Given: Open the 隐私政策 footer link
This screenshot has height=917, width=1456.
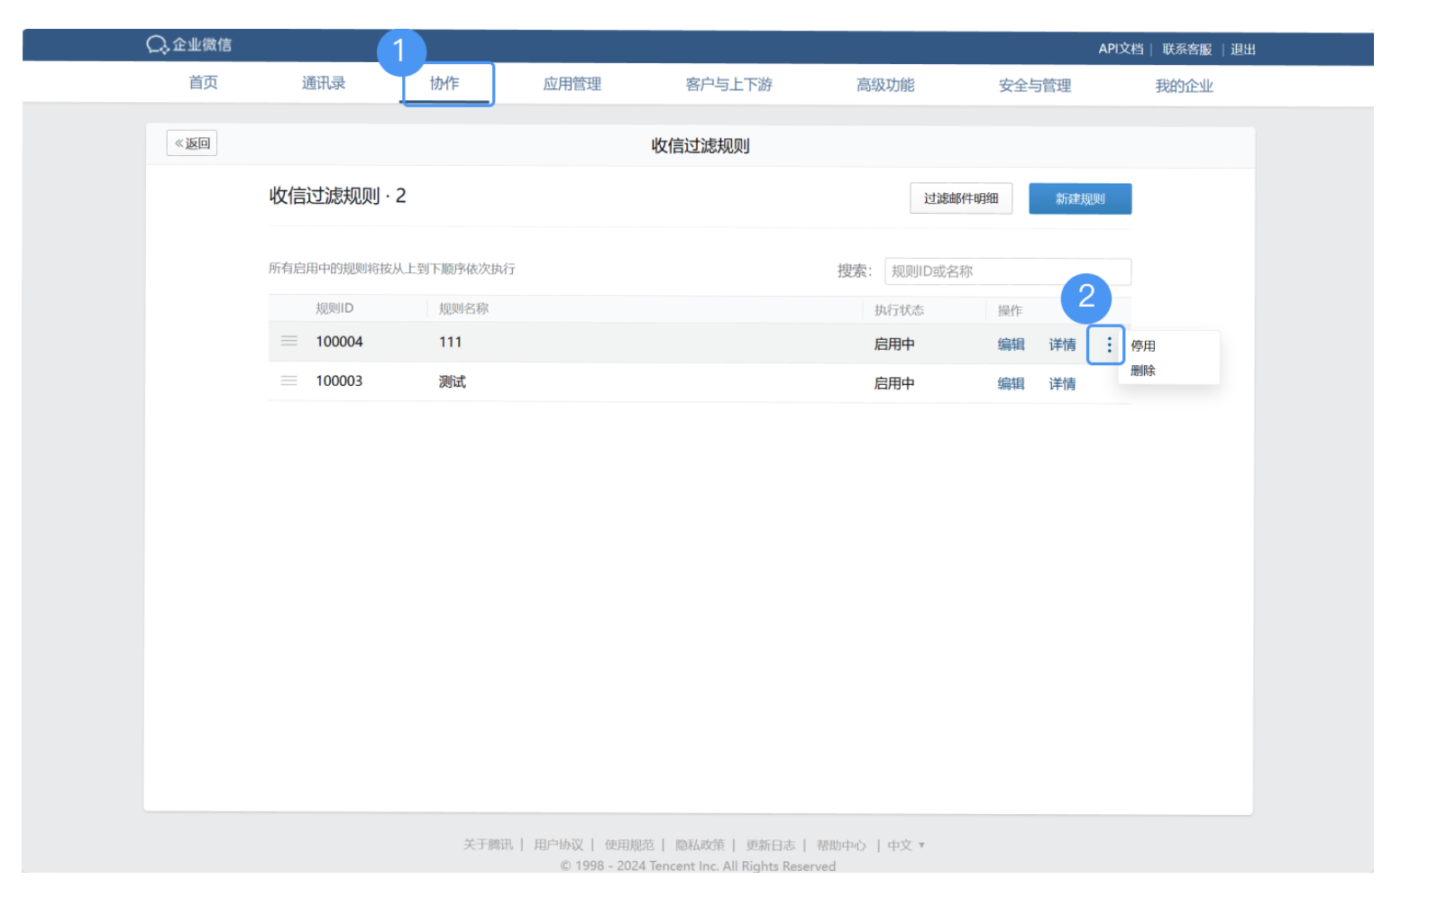Looking at the screenshot, I should click(x=701, y=845).
